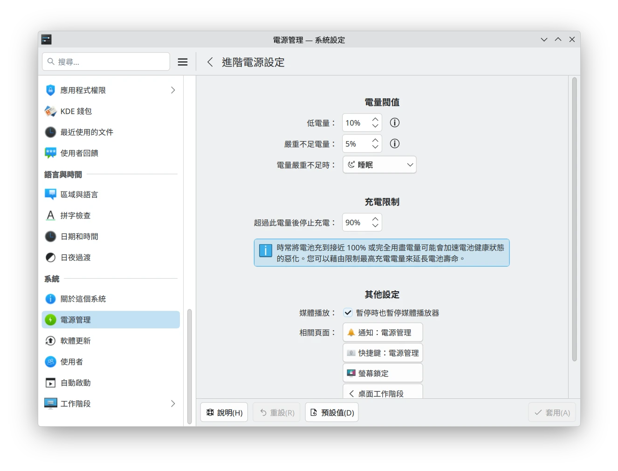This screenshot has width=618, height=471.
Task: Click the 軟體更新 update icon
Action: pyautogui.click(x=50, y=341)
